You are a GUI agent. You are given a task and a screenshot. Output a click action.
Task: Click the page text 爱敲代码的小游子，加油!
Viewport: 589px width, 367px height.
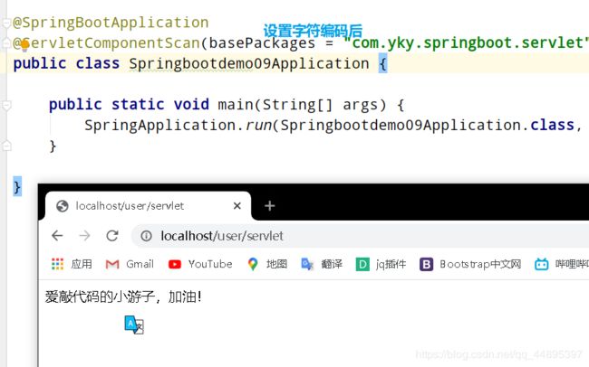pos(123,296)
